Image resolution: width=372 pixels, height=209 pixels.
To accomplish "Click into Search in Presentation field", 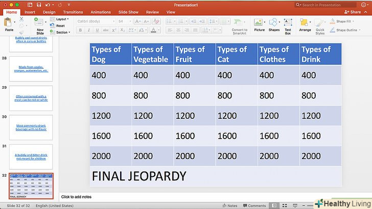I will click(325, 5).
